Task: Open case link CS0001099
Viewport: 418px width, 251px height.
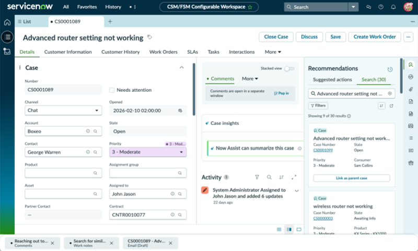Action: coord(323,150)
